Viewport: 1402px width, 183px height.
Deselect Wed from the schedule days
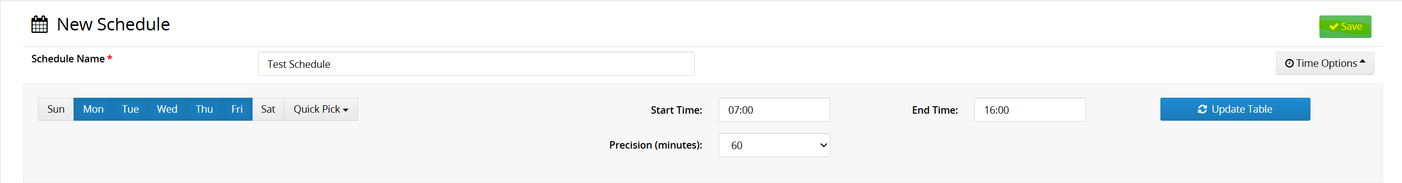tap(167, 109)
